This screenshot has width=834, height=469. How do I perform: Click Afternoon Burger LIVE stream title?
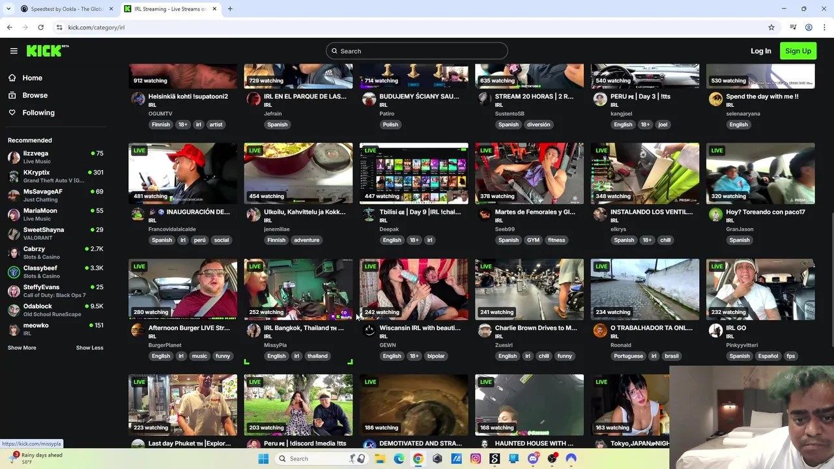tap(189, 328)
